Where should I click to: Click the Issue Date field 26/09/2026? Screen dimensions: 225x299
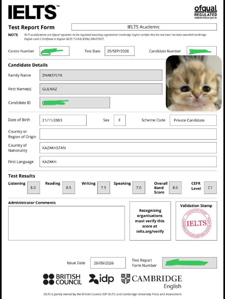click(108, 263)
